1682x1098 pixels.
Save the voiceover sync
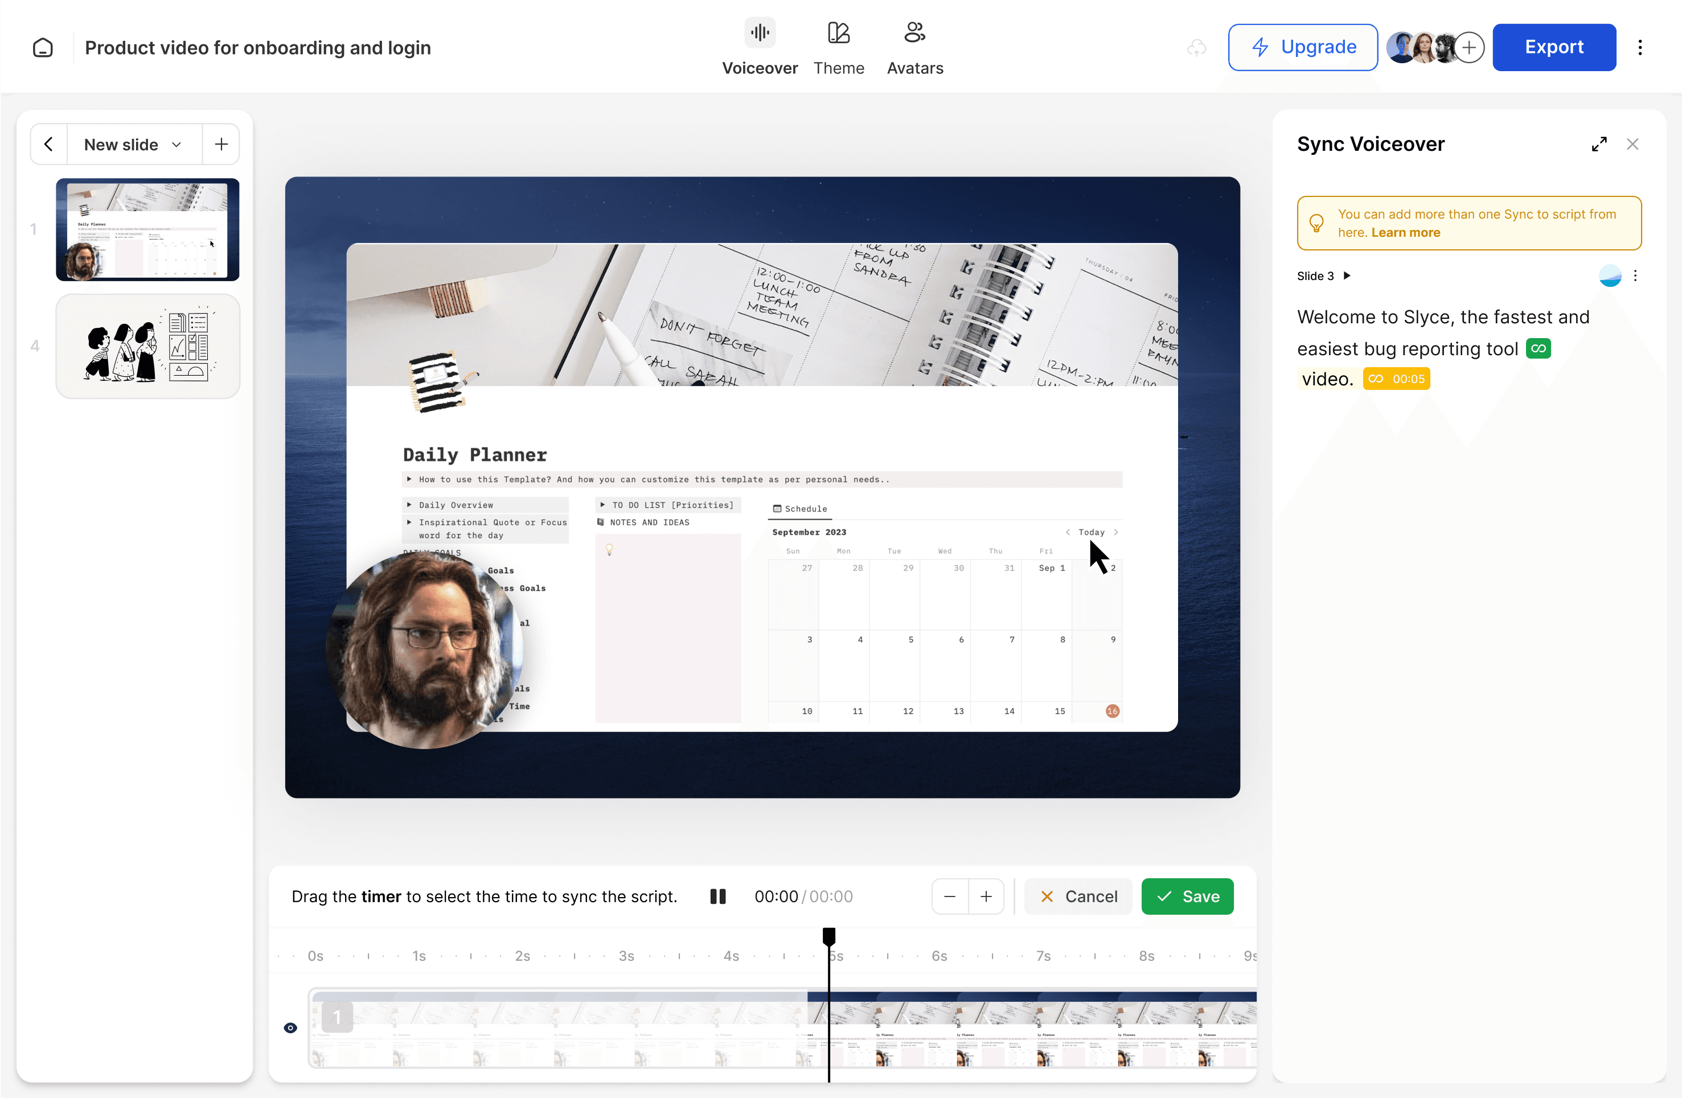click(x=1187, y=896)
